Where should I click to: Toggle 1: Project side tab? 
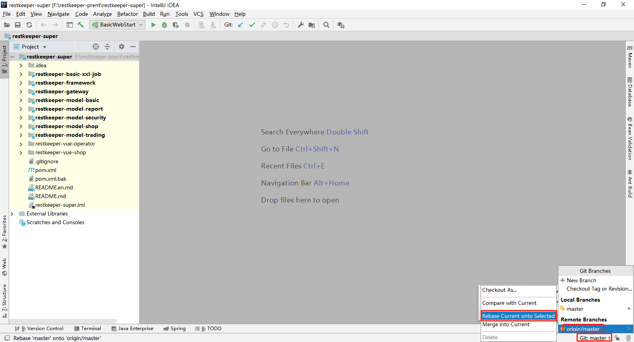4,59
